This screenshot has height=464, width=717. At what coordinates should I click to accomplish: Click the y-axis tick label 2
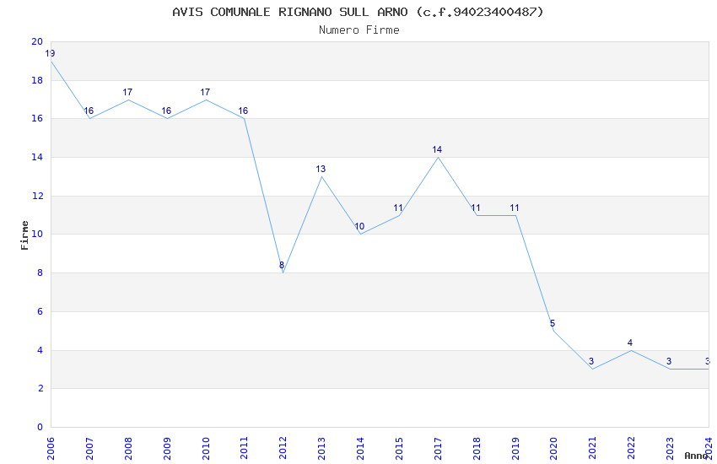(x=40, y=388)
